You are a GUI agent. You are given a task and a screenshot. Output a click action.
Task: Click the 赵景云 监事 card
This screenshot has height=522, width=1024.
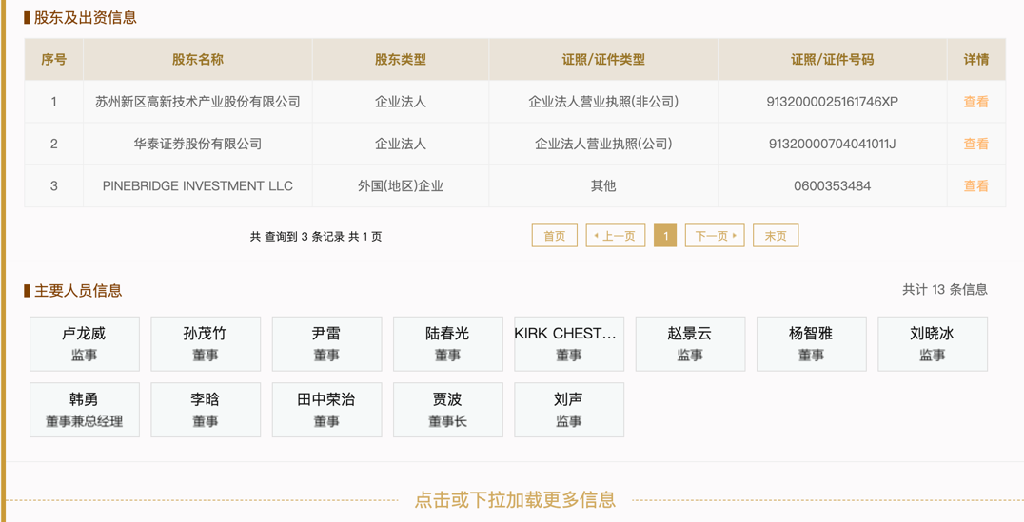click(690, 343)
